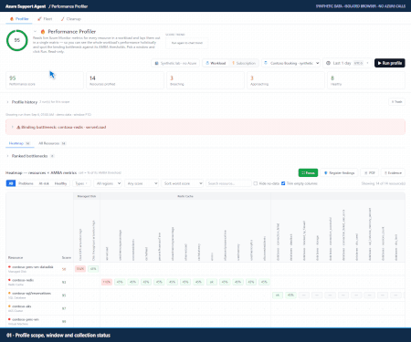Viewport: 411px width, 342px height.
Task: Select the Problems filter pill
Action: tap(26, 183)
